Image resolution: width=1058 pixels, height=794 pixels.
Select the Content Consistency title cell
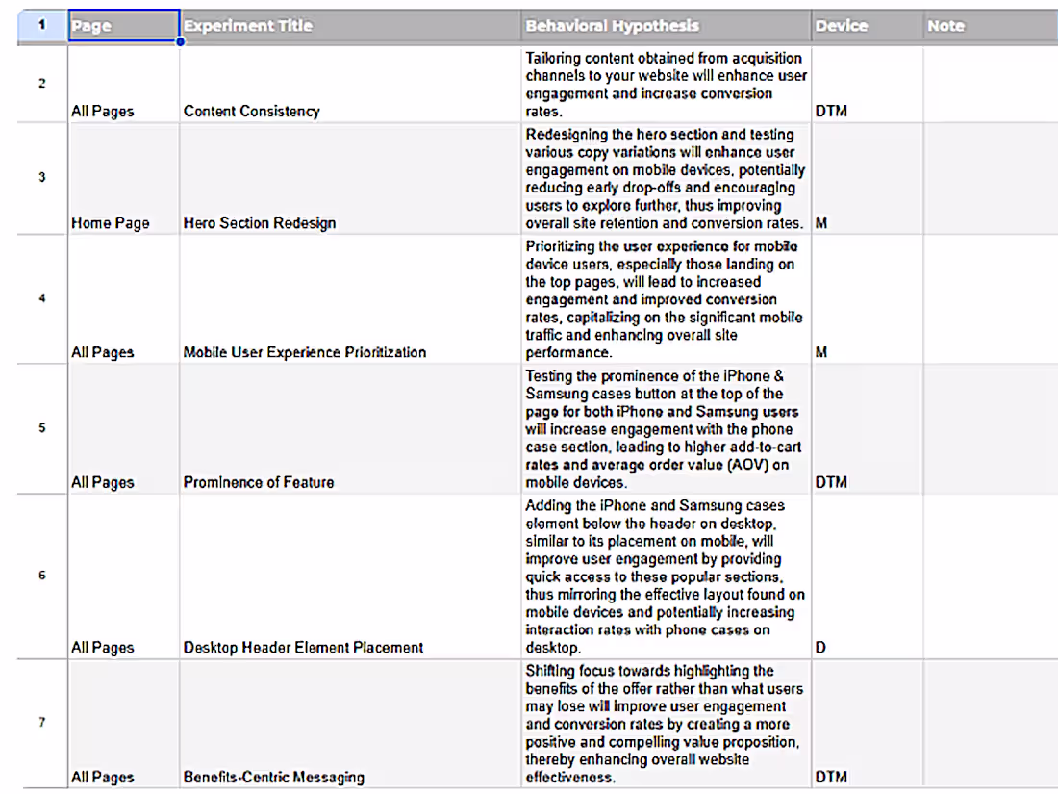[350, 84]
